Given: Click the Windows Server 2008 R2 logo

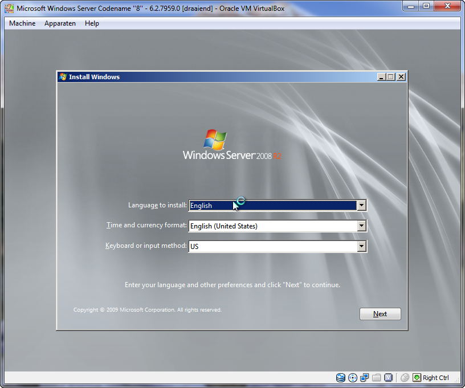Looking at the screenshot, I should [x=232, y=145].
